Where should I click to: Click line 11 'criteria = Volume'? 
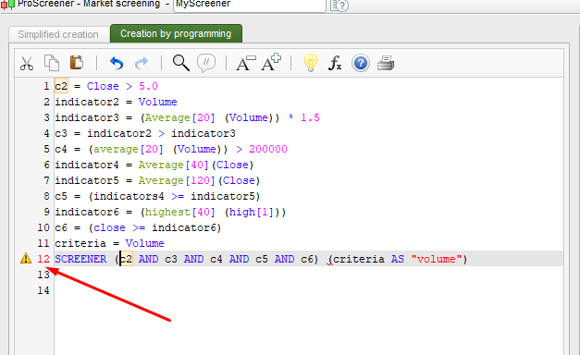click(109, 243)
